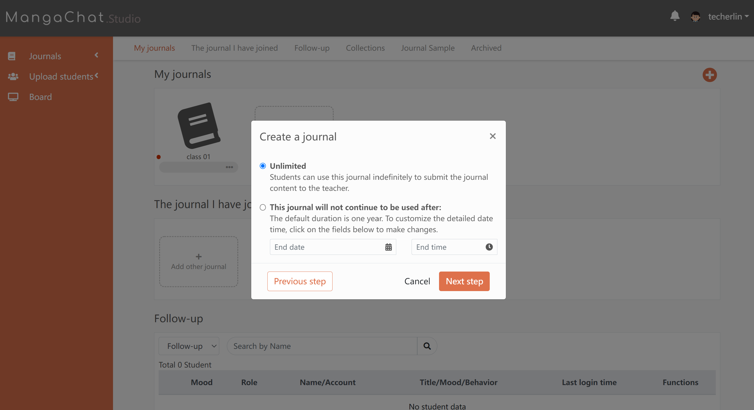Click the class 01 journal name
Screen dimensions: 754x410
[x=199, y=157]
